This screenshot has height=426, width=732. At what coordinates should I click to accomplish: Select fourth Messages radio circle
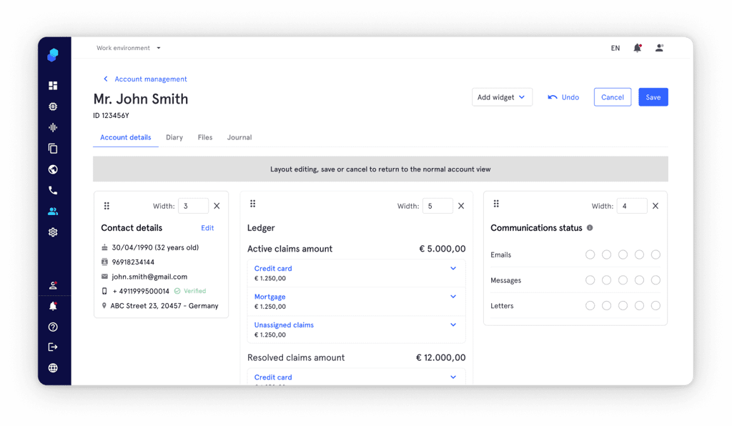tap(639, 280)
